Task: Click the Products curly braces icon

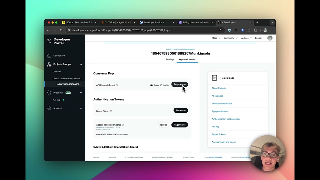Action: click(x=49, y=92)
